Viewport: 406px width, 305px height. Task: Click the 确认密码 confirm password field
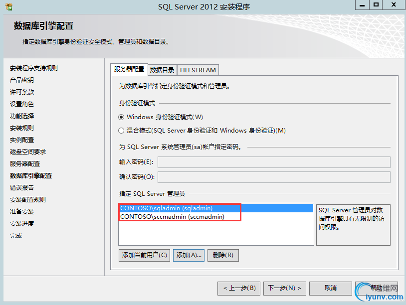click(274, 177)
